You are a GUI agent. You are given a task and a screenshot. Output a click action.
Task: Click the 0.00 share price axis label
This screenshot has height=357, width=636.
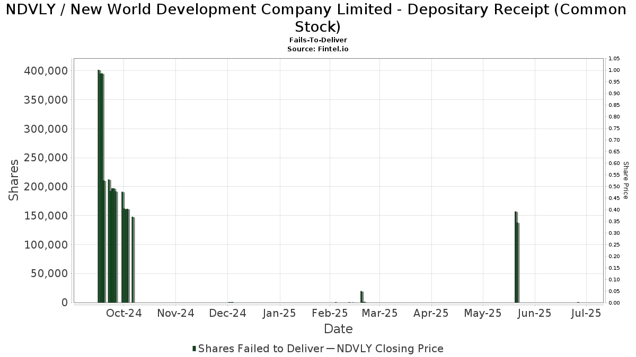614,303
